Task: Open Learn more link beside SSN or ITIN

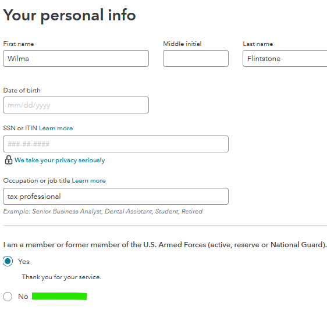Action: pyautogui.click(x=56, y=128)
